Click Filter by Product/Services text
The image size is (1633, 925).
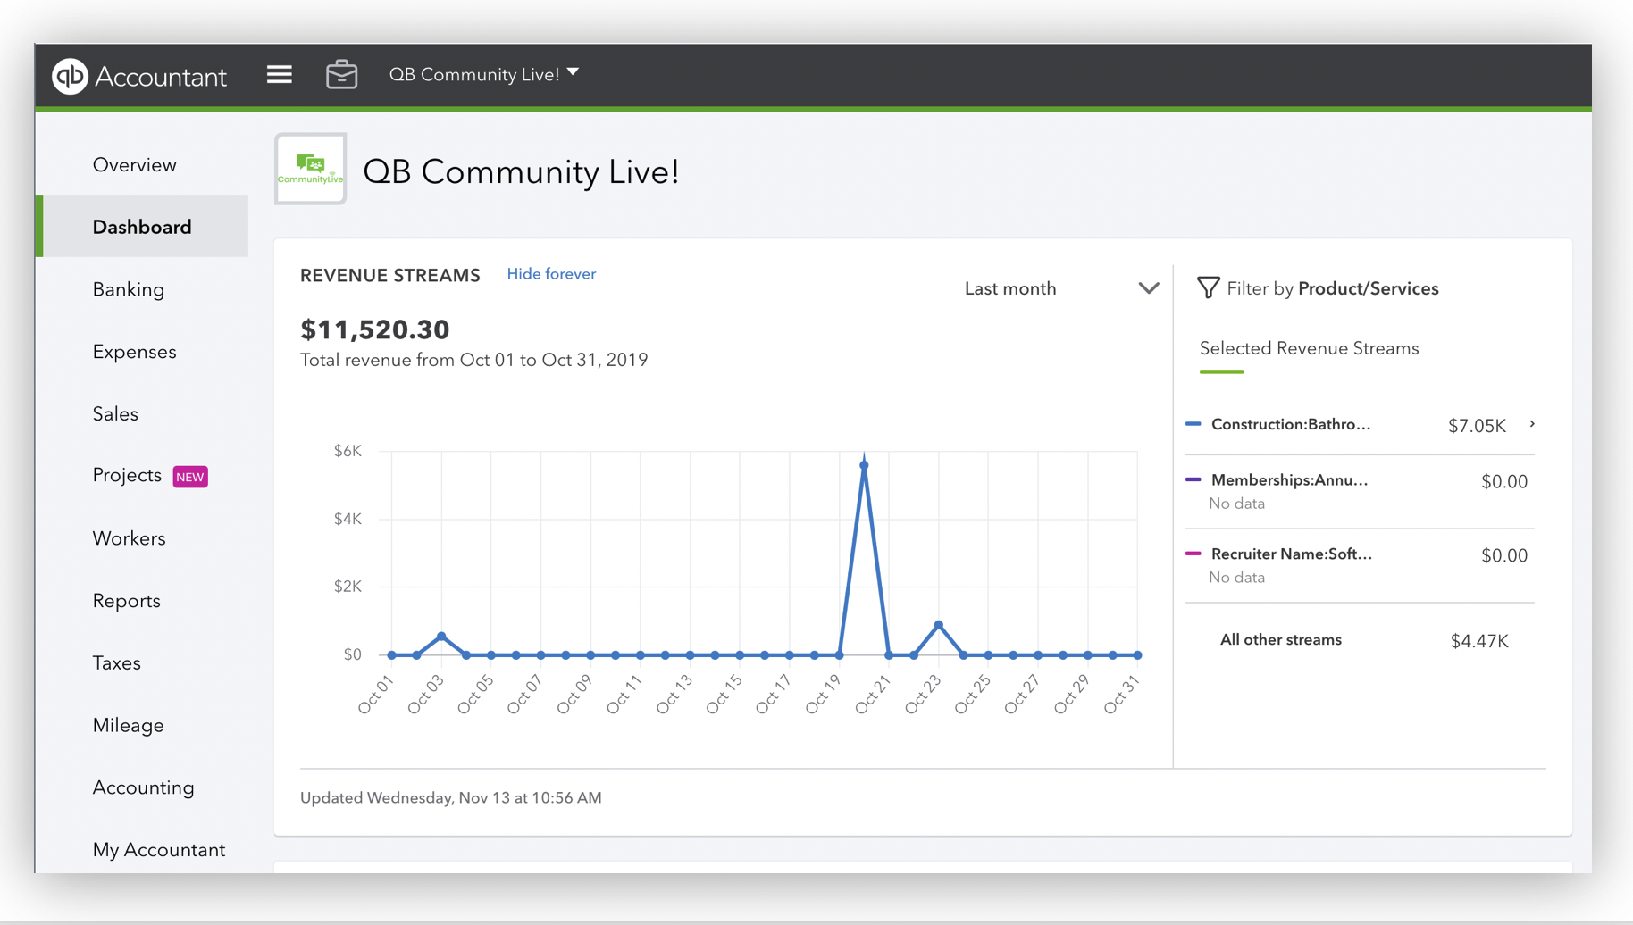pos(1332,288)
